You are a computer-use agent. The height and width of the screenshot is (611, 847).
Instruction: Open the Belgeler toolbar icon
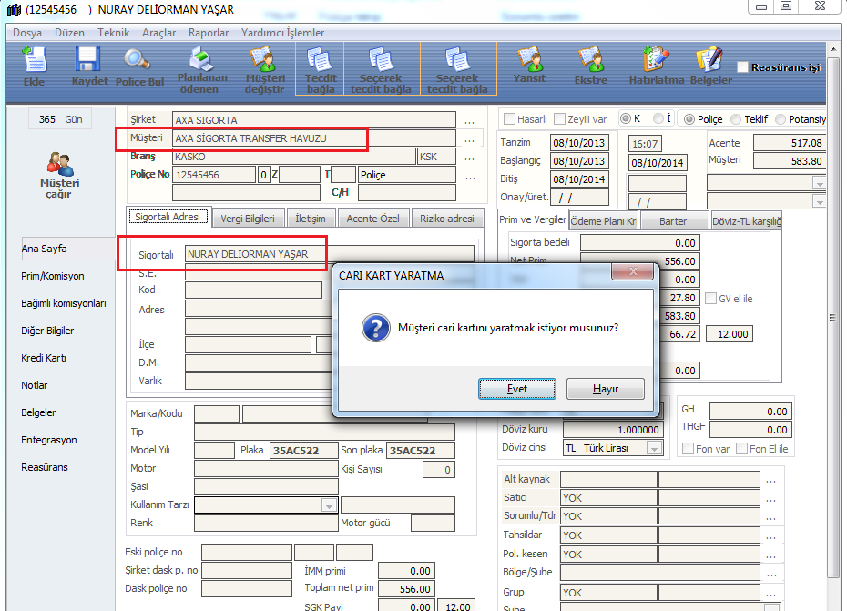[x=710, y=62]
